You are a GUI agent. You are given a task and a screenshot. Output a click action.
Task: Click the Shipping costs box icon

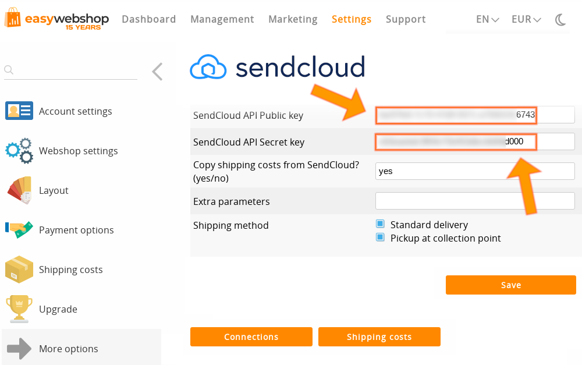click(x=19, y=269)
